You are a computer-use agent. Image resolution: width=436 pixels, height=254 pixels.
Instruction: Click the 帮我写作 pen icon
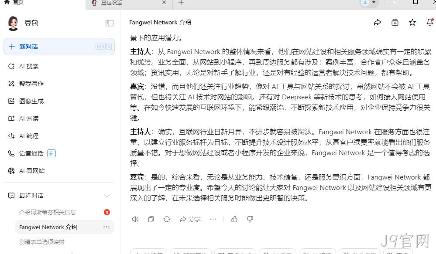pos(11,84)
